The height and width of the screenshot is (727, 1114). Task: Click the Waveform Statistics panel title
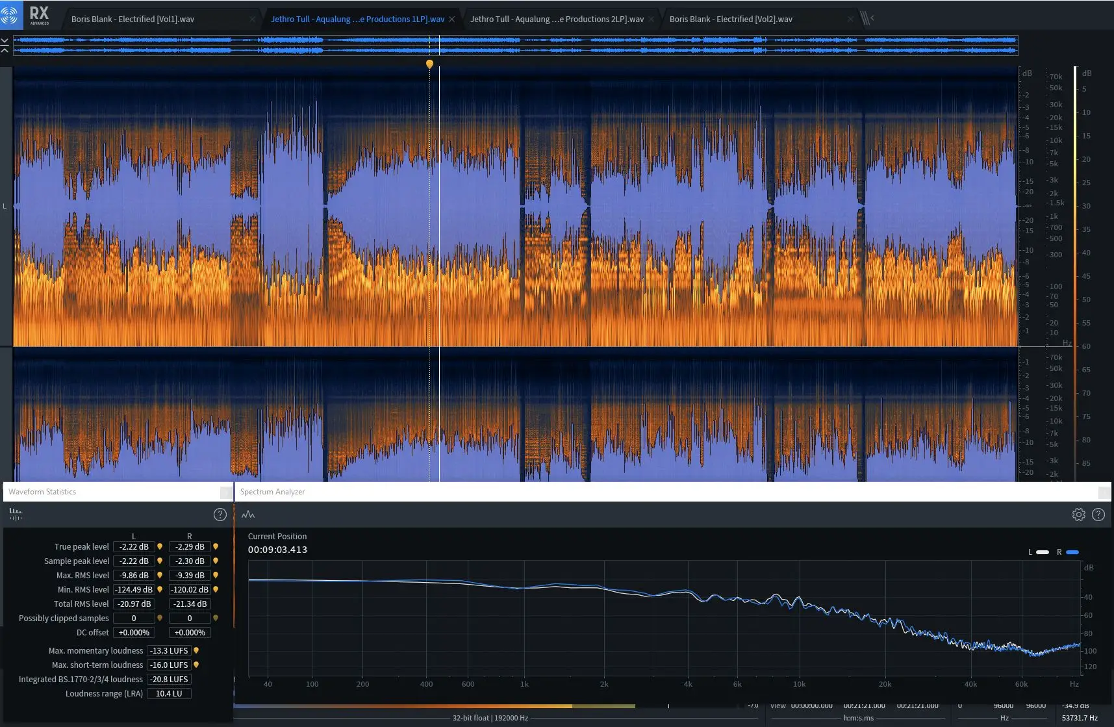[x=42, y=492]
